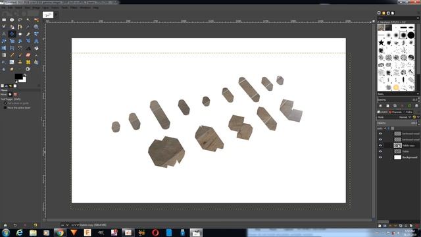Open tool options panel menu arrow
The height and width of the screenshot is (237, 421).
(39, 86)
